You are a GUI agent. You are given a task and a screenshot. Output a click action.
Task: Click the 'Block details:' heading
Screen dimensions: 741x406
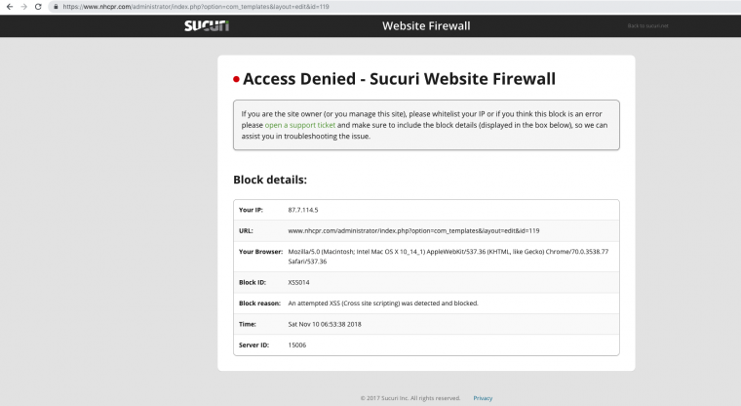(x=270, y=180)
